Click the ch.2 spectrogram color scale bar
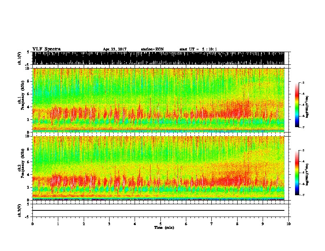This screenshot has height=251, width=325. pyautogui.click(x=297, y=173)
